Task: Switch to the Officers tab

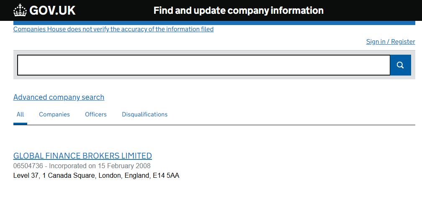Action: [96, 114]
